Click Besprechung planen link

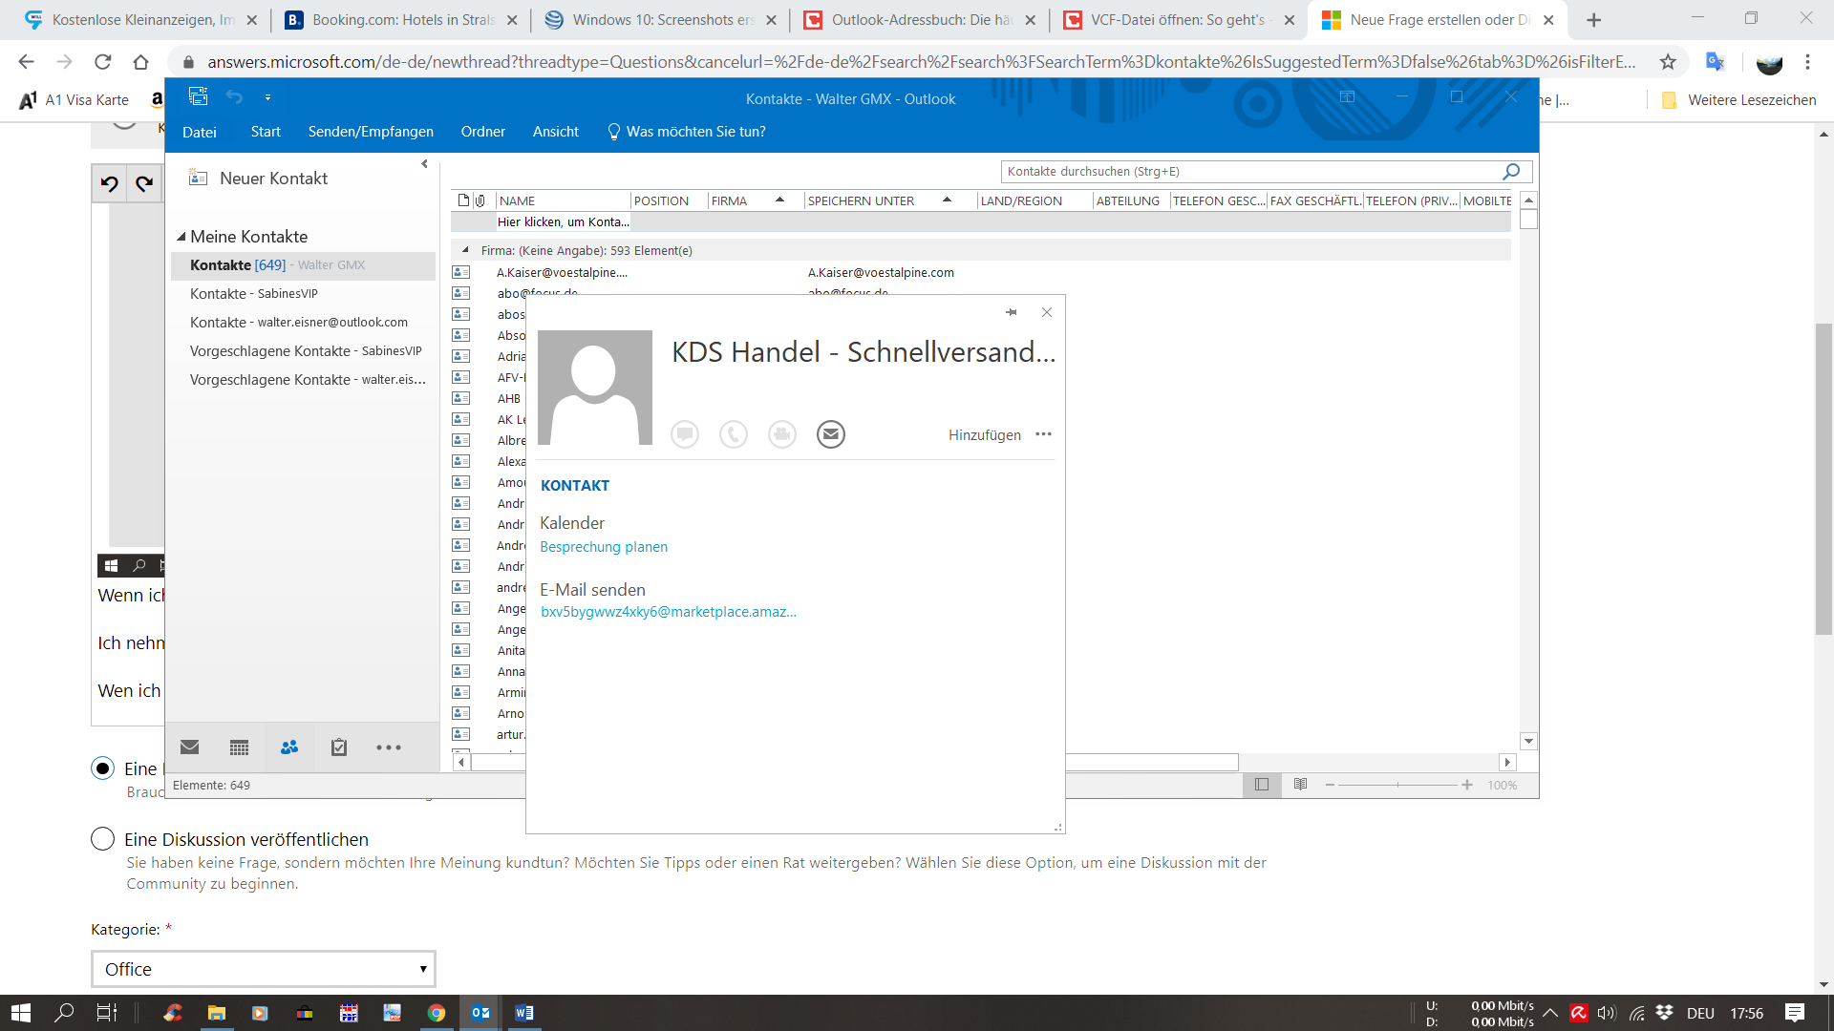tap(604, 545)
